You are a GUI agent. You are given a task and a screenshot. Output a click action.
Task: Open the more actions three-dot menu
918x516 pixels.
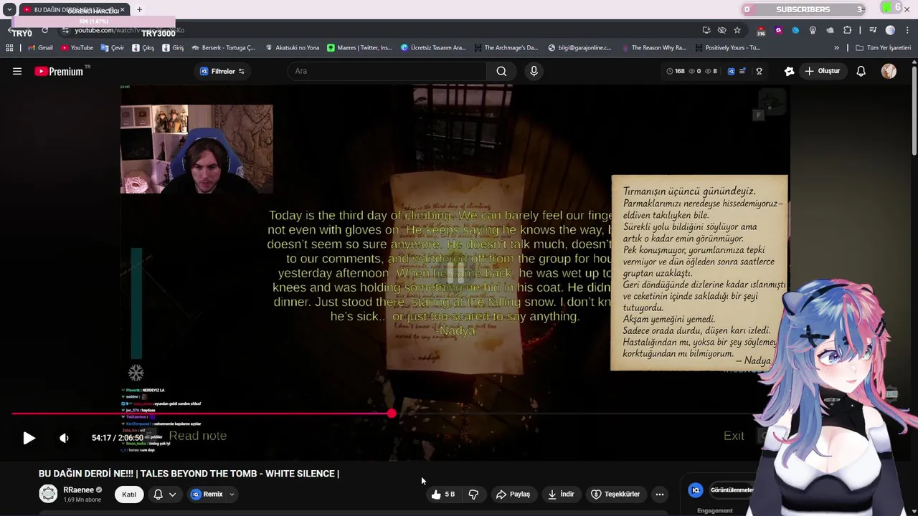tap(660, 494)
